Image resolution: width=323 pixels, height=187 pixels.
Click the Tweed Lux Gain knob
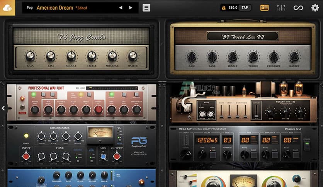point(192,56)
